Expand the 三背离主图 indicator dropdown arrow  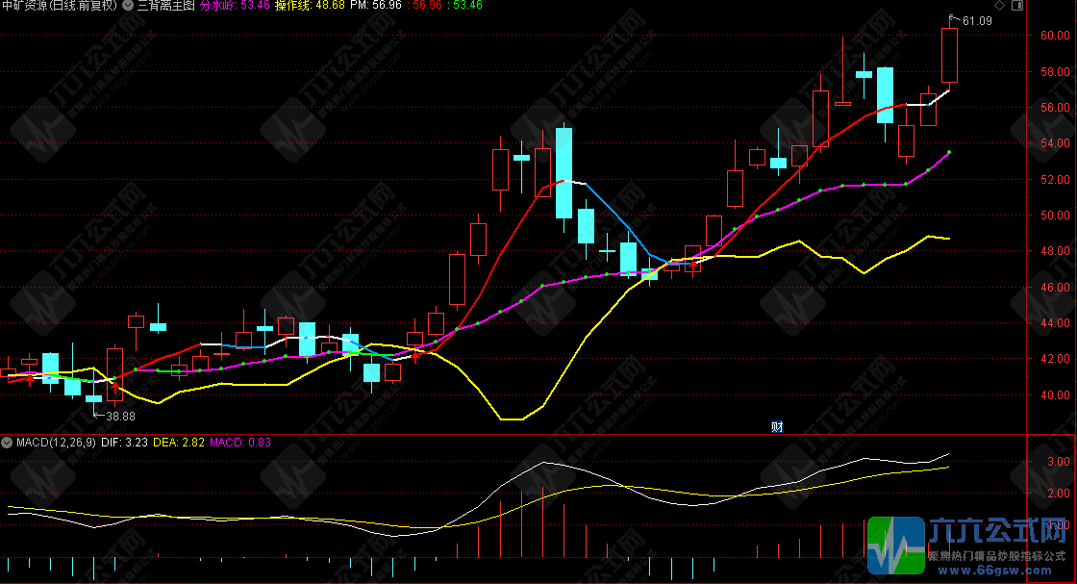128,6
